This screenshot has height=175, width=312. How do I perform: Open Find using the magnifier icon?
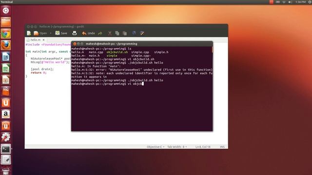tap(135, 33)
